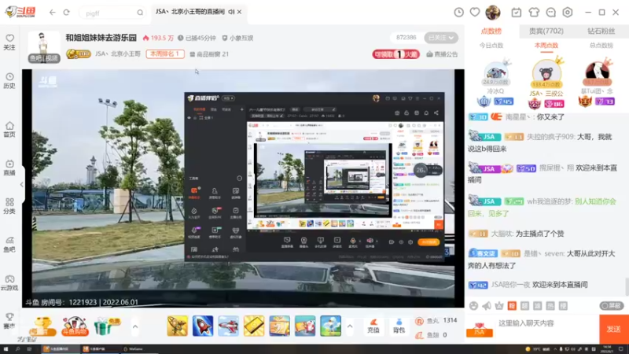Click the search magnifier icon
The height and width of the screenshot is (354, 629).
tap(140, 13)
